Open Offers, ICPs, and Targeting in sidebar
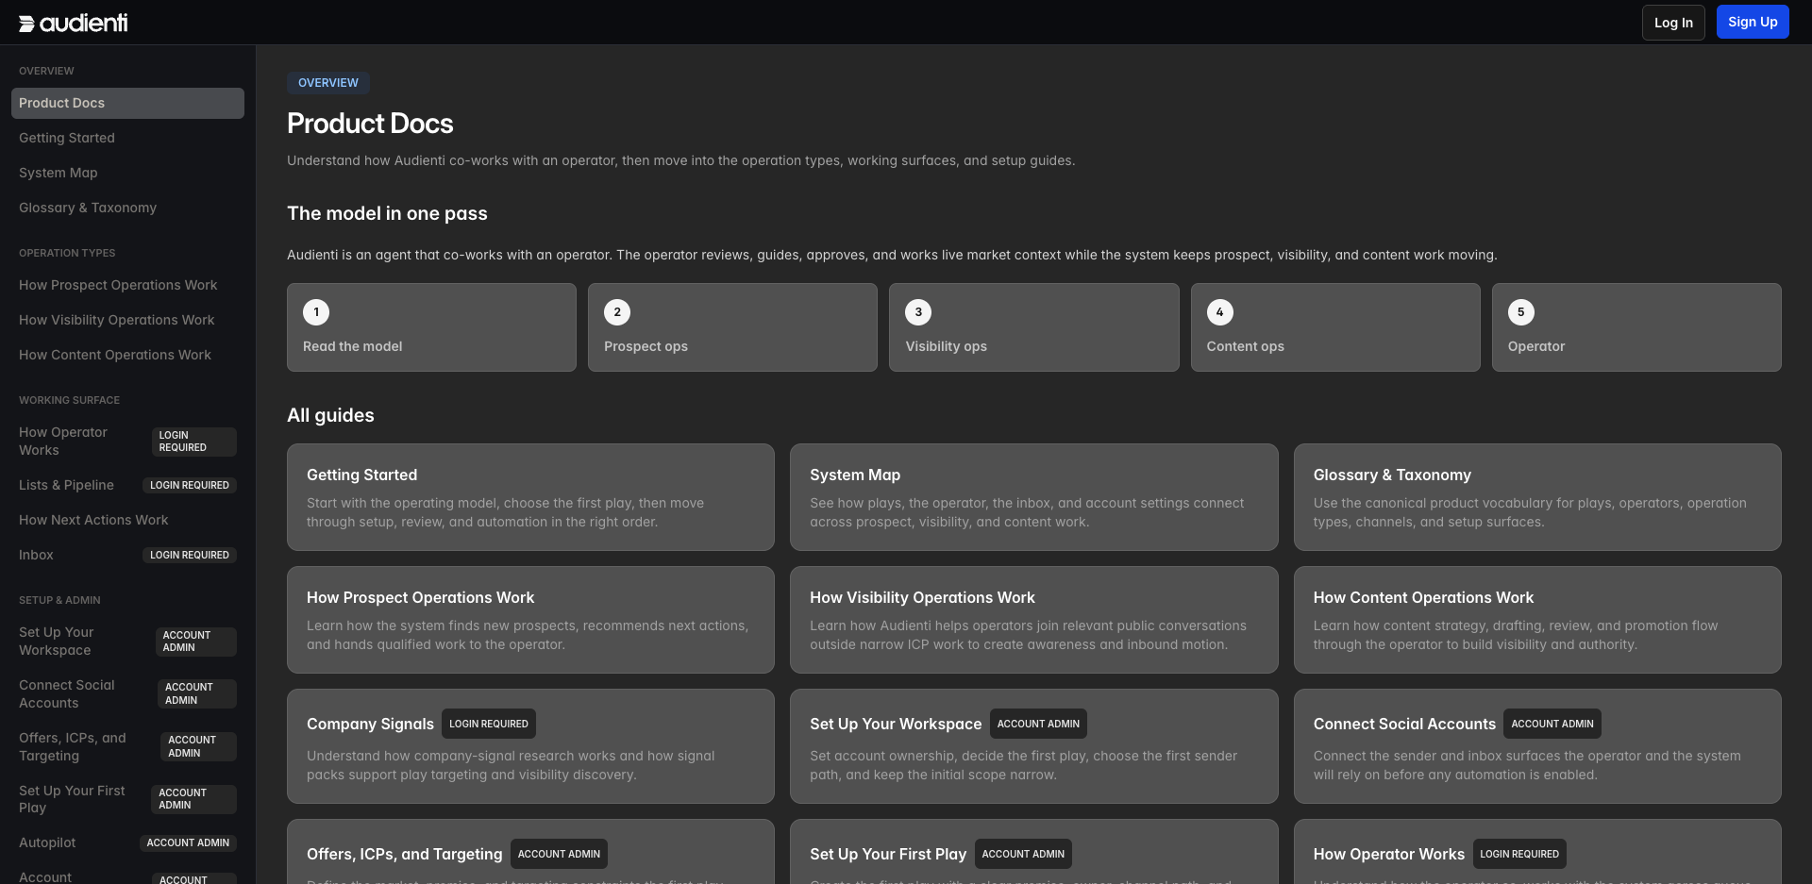 [127, 747]
